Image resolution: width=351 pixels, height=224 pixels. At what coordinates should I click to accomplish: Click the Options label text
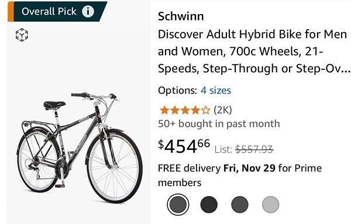[177, 90]
